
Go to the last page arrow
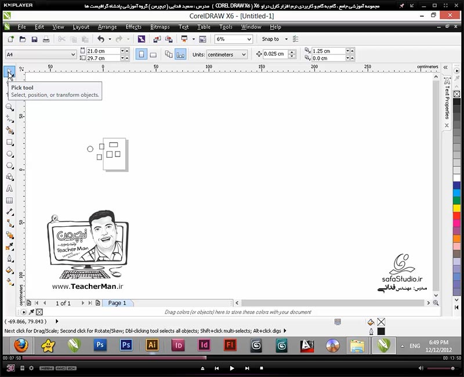click(90, 303)
